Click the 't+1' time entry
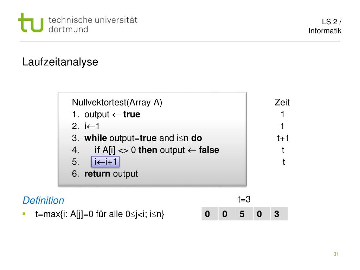 coord(283,138)
